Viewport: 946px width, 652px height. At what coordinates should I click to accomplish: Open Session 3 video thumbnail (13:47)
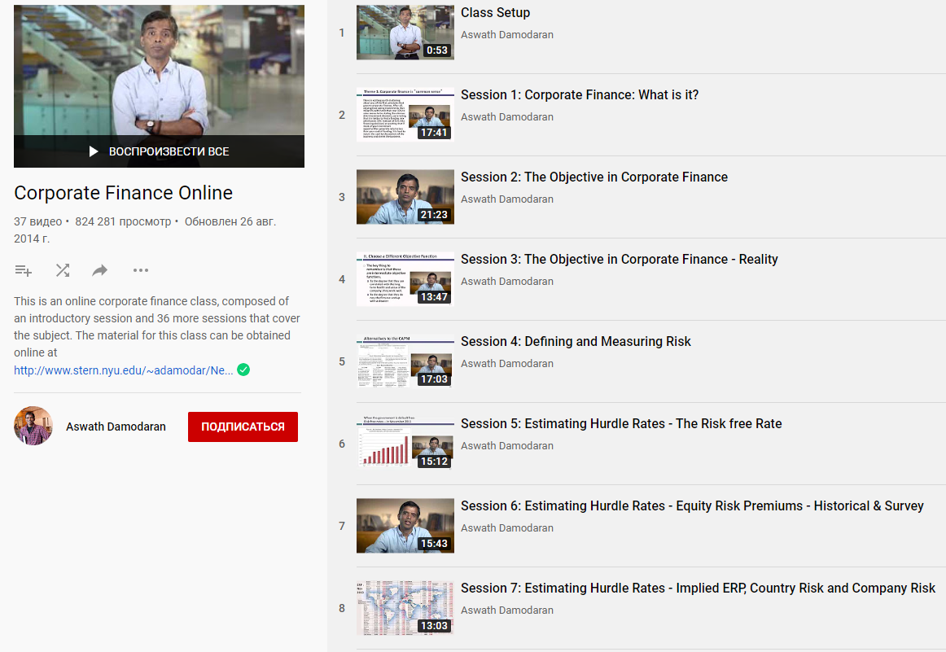coord(405,279)
